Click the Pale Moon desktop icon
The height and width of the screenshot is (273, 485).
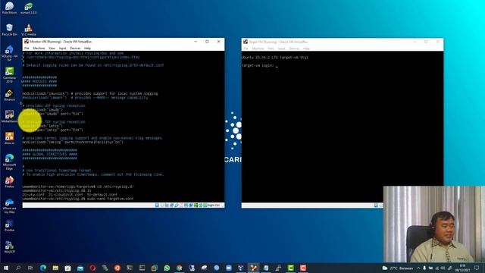click(9, 8)
